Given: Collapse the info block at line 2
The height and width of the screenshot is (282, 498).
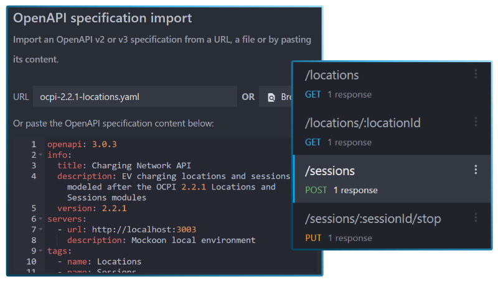Looking at the screenshot, I should 40,155.
